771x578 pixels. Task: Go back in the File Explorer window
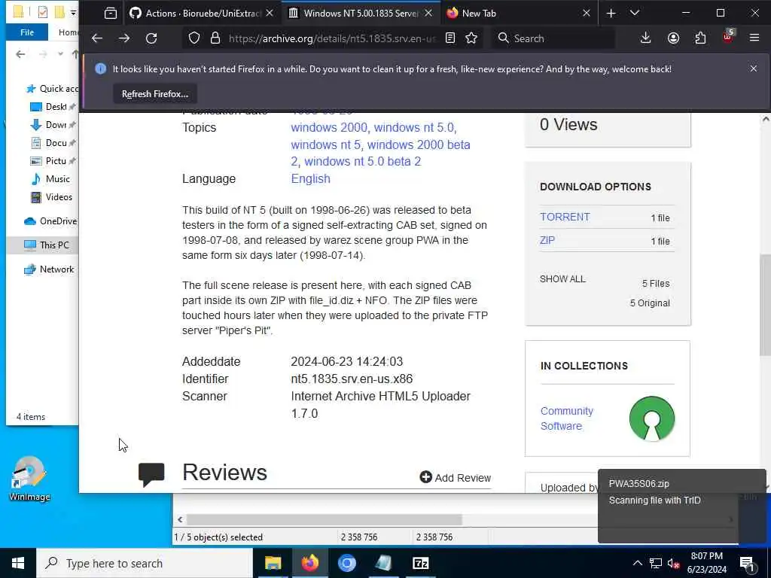pos(20,54)
